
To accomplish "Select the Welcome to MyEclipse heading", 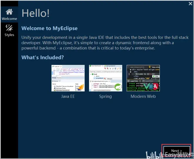I will point(49,28).
